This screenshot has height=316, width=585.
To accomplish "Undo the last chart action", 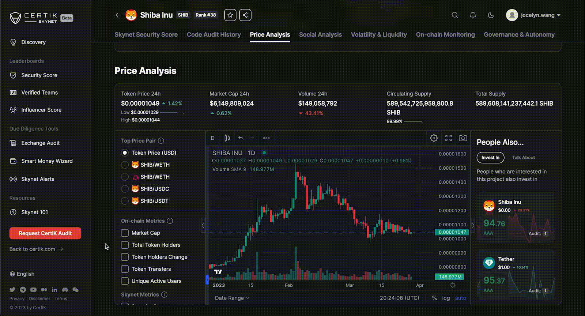I will tap(241, 138).
